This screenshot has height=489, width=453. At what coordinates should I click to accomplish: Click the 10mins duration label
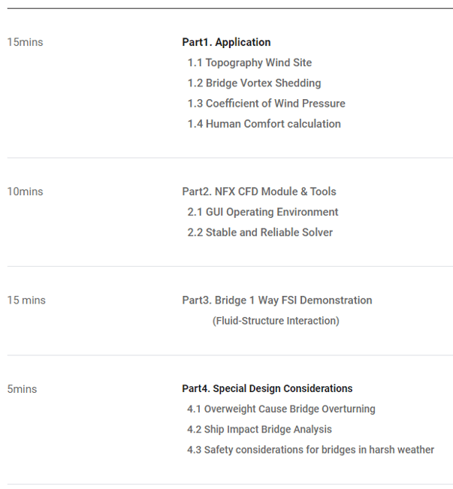point(26,192)
